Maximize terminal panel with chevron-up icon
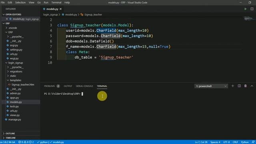 point(252,86)
